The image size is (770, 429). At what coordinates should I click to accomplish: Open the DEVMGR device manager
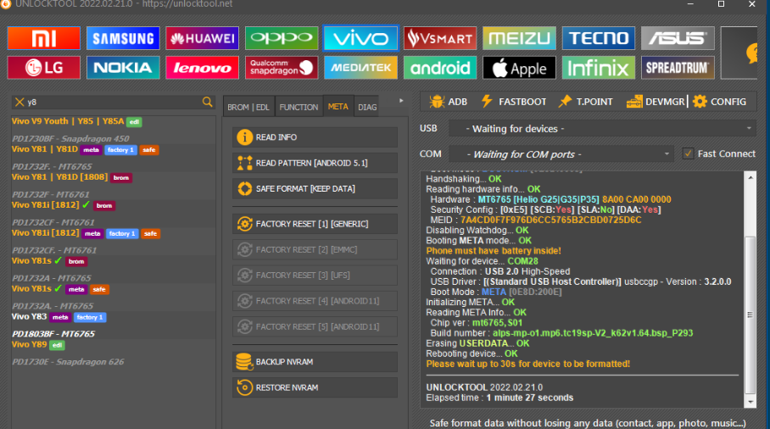tap(656, 102)
